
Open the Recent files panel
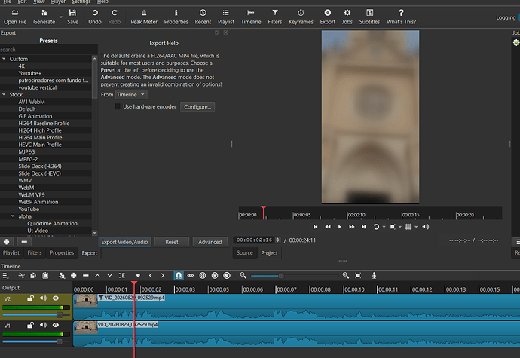[x=203, y=17]
